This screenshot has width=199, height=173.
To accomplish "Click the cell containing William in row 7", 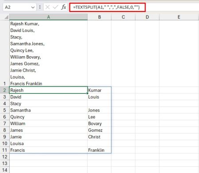I will pyautogui.click(x=48, y=123).
